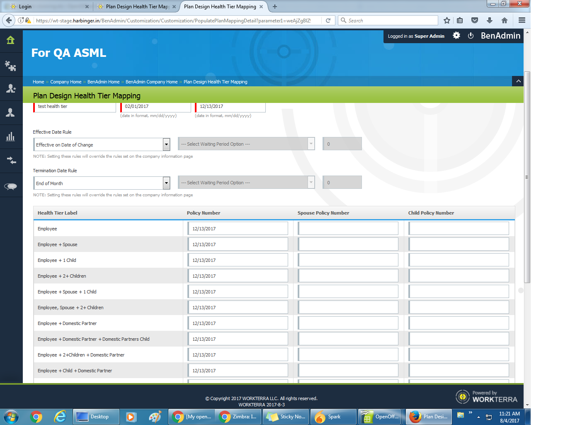563x425 pixels.
Task: Switch to the second Plan Design tab
Action: coord(137,7)
